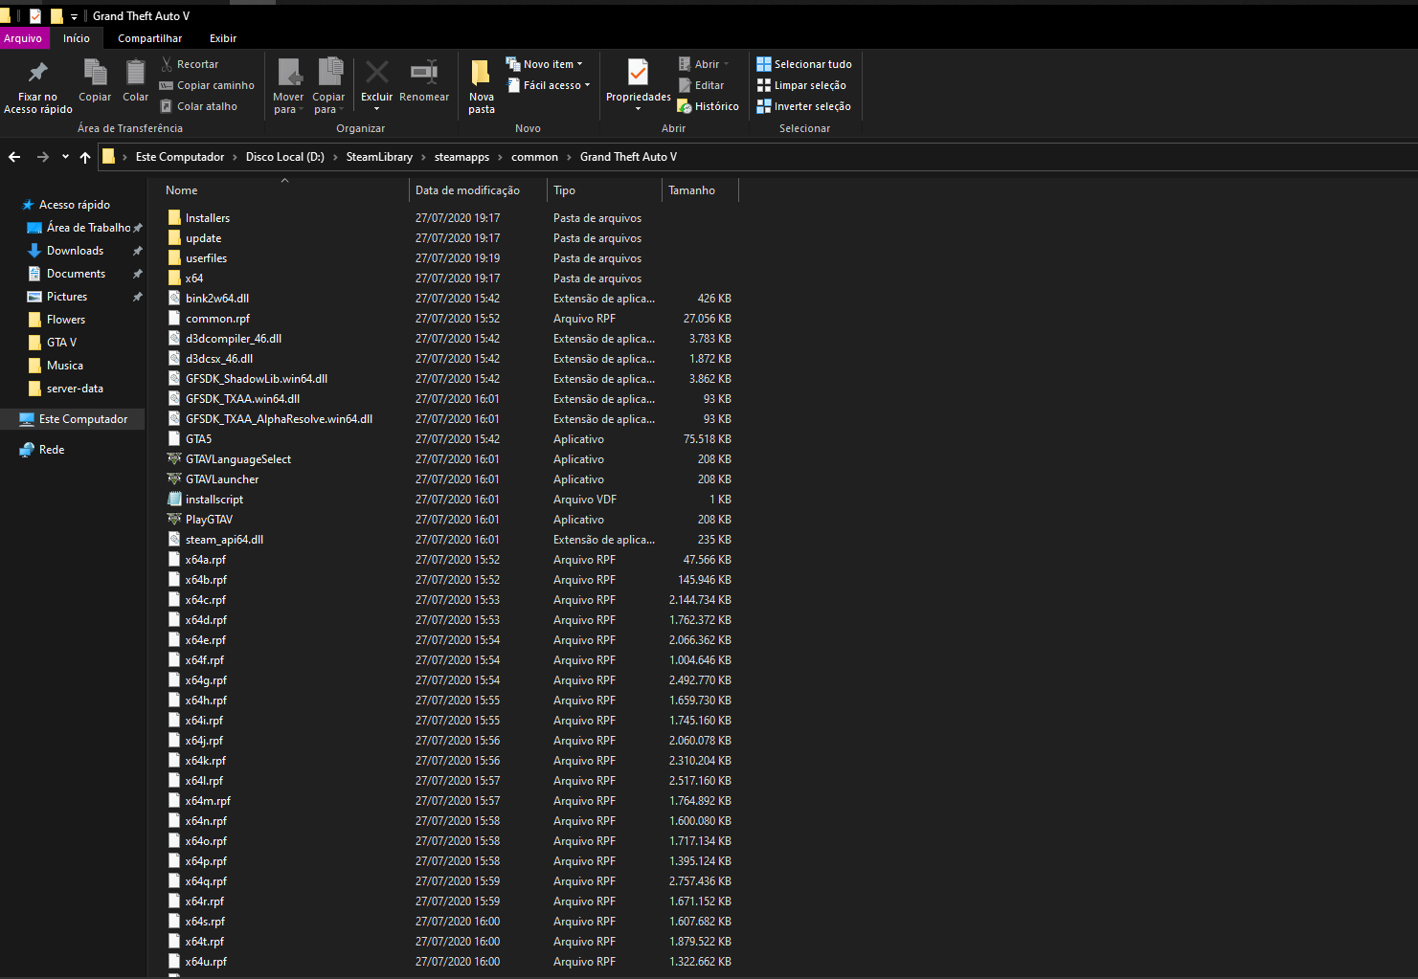Click the Copiar ribbon icon
The height and width of the screenshot is (979, 1418).
tap(95, 80)
